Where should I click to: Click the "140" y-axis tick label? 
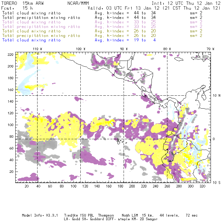click(x=10, y=101)
